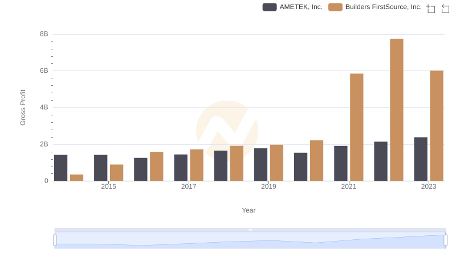Click the 2015 Builders FirstSource bar
The image size is (456, 262).
[x=117, y=173]
